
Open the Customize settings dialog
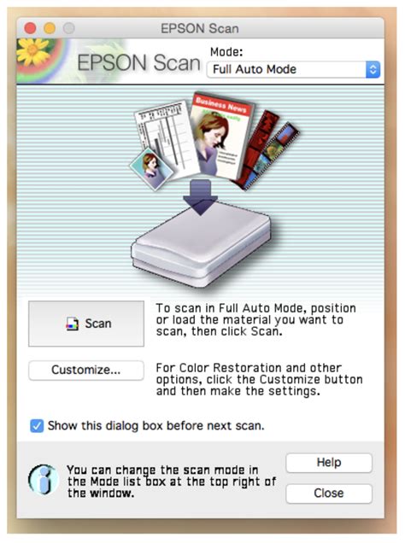pyautogui.click(x=86, y=371)
